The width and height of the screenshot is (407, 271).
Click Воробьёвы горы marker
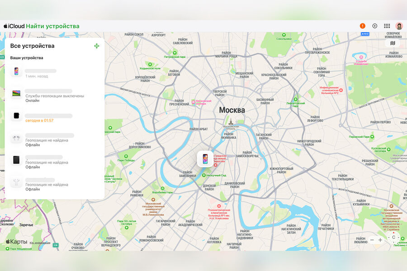[x=162, y=188]
